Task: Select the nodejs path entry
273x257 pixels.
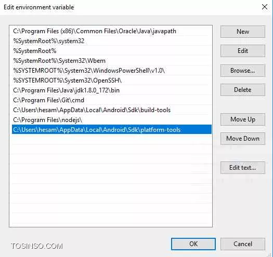Action: pyautogui.click(x=112, y=120)
